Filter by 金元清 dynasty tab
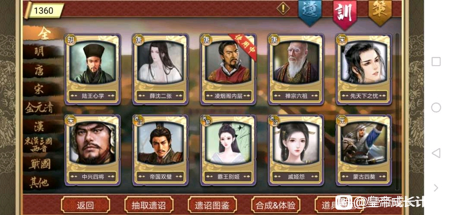The image size is (466, 215). [39, 108]
